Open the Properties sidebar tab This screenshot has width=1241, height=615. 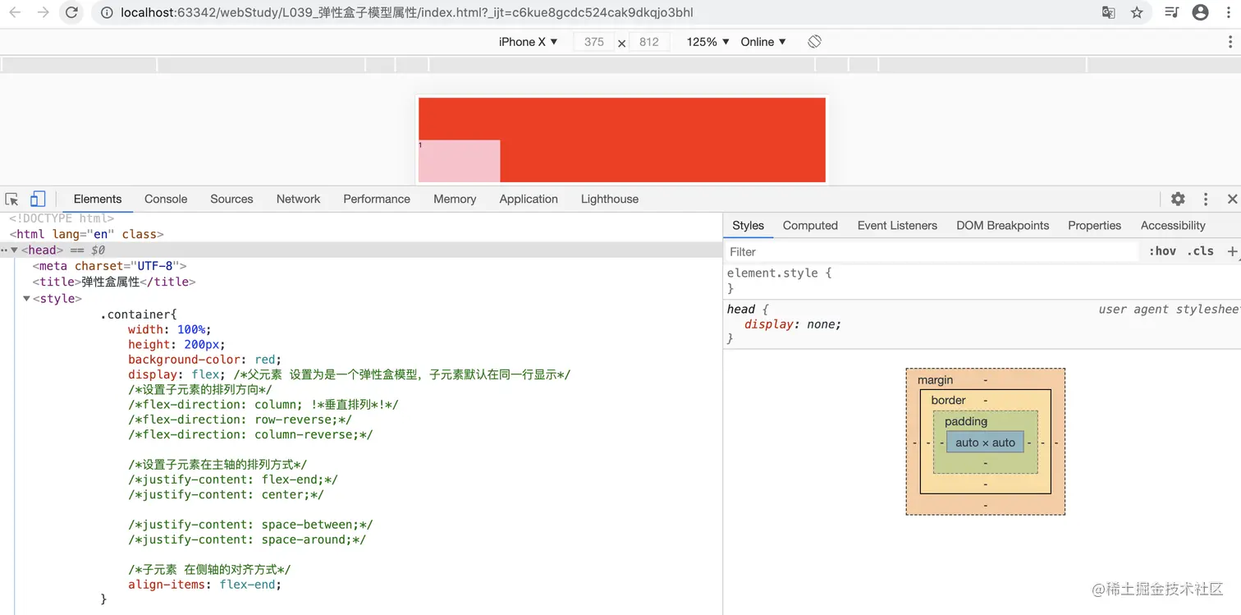coord(1094,226)
